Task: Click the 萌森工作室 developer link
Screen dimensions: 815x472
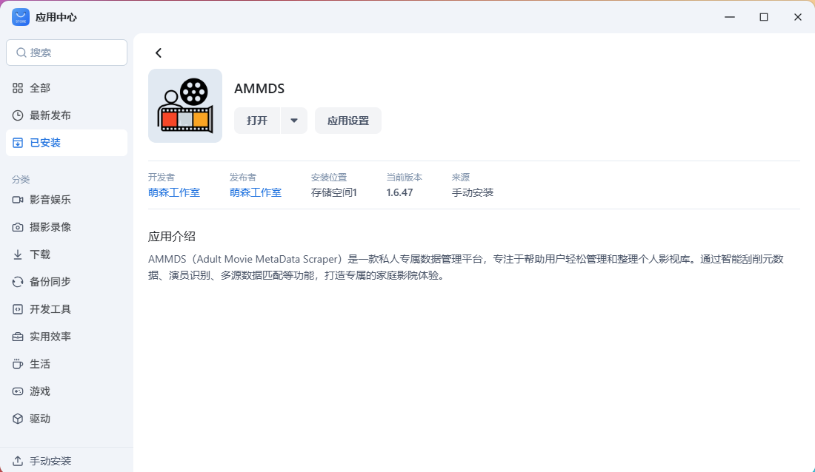Action: pos(173,192)
